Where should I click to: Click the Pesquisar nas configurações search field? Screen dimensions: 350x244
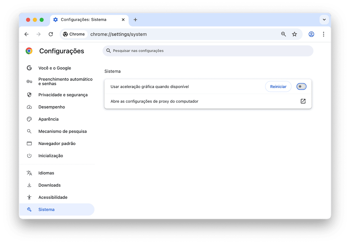[x=208, y=51]
